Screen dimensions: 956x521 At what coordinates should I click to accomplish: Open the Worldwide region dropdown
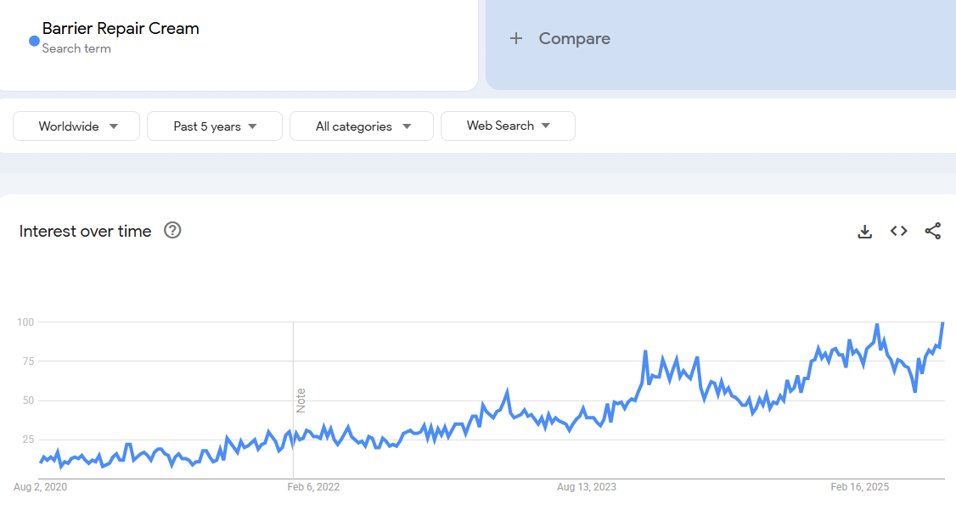coord(76,126)
